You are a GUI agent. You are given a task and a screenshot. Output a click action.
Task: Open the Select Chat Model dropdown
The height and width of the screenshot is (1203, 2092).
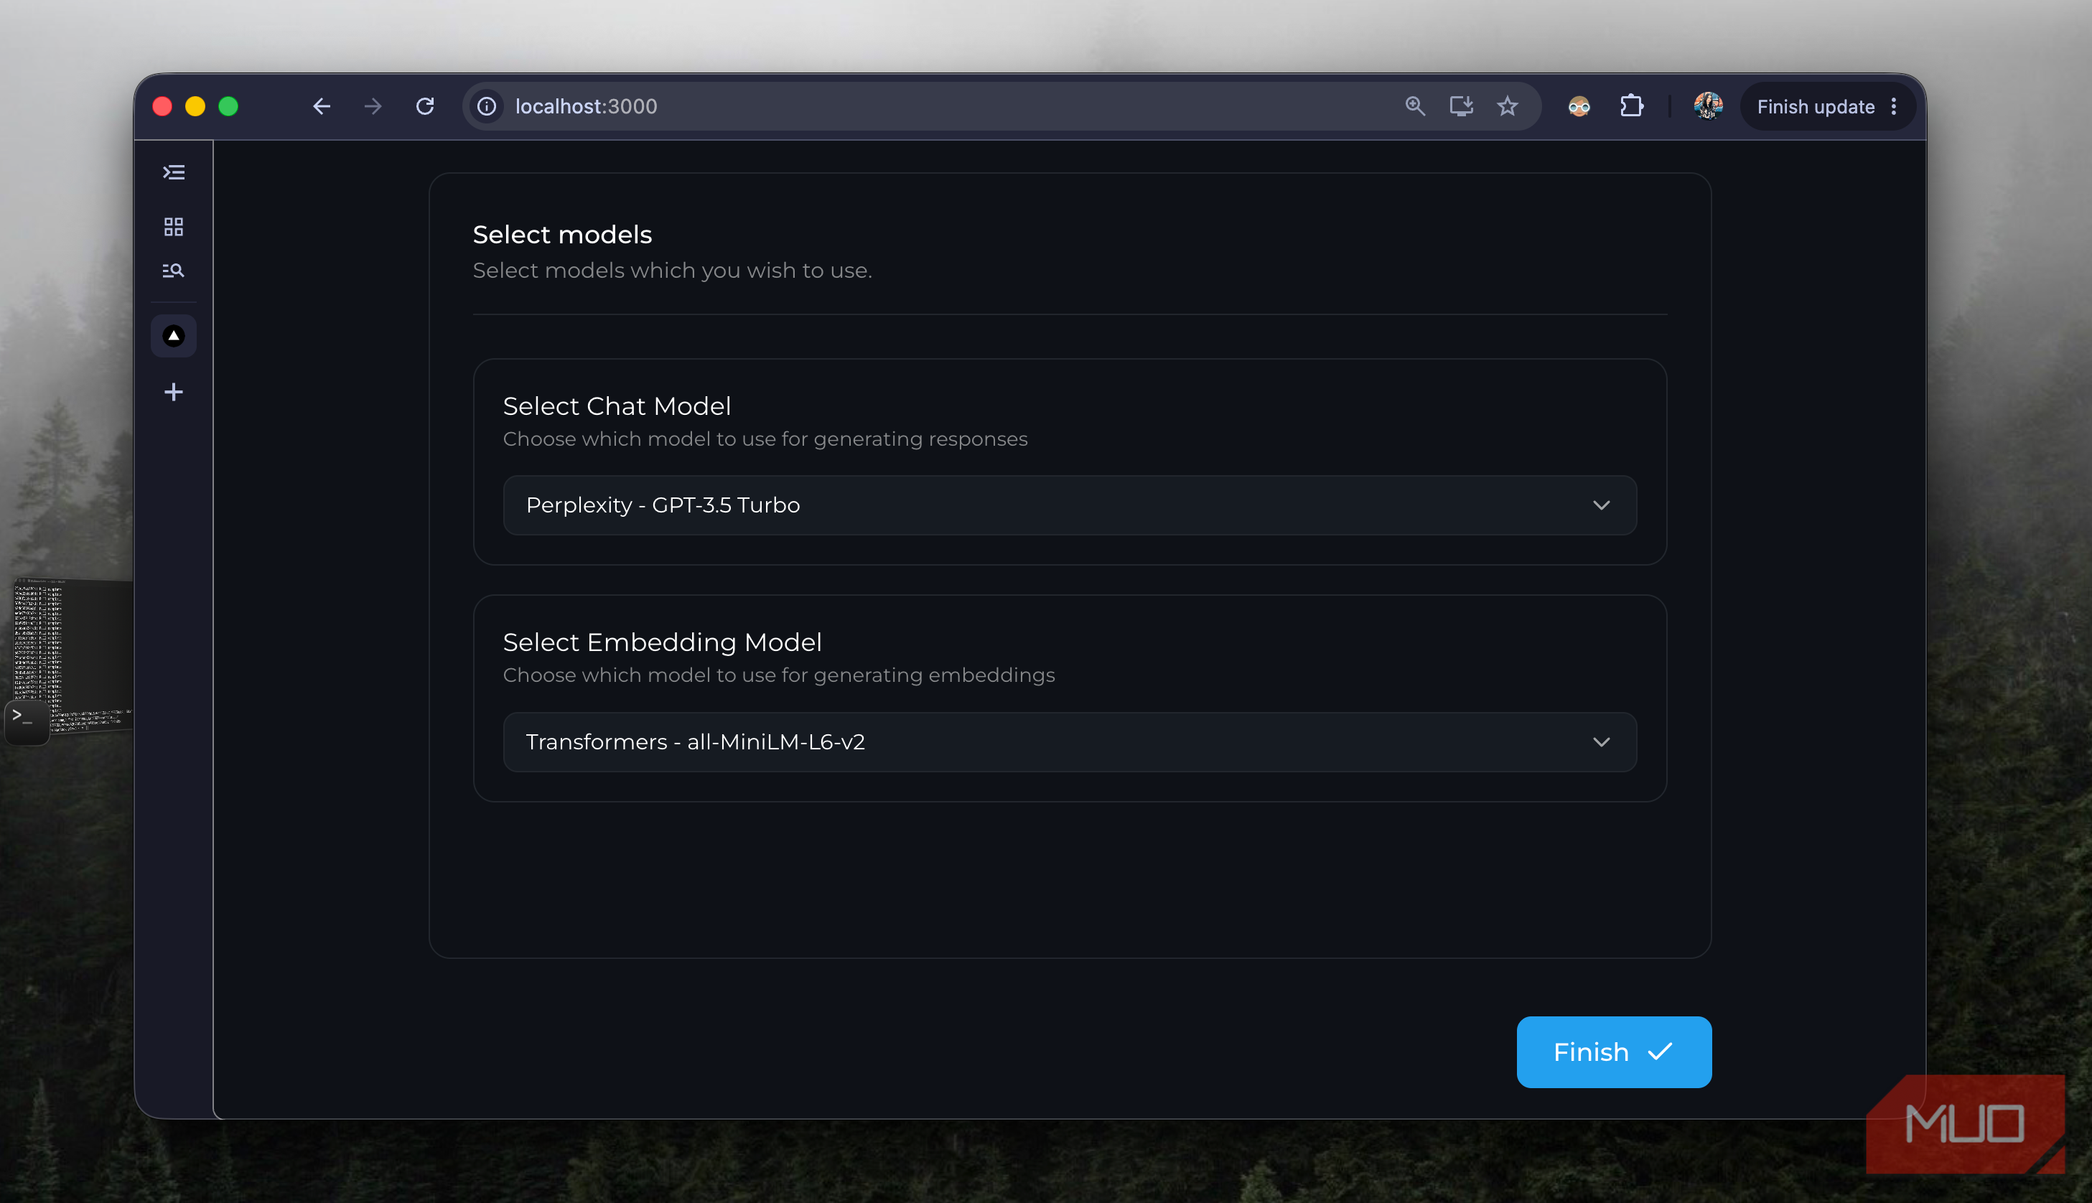[x=1069, y=505]
